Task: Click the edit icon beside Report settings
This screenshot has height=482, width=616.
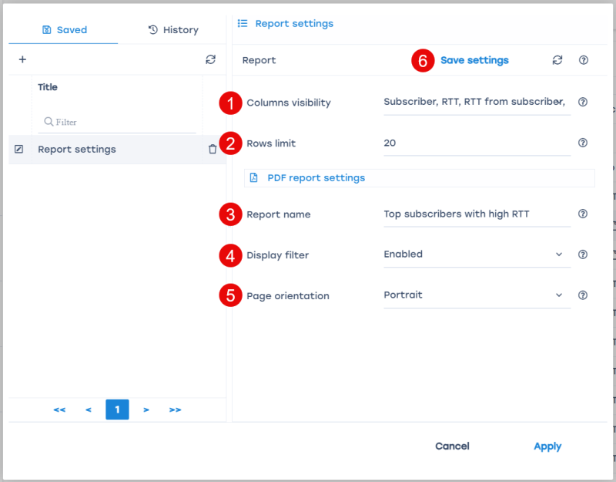Action: coord(19,150)
